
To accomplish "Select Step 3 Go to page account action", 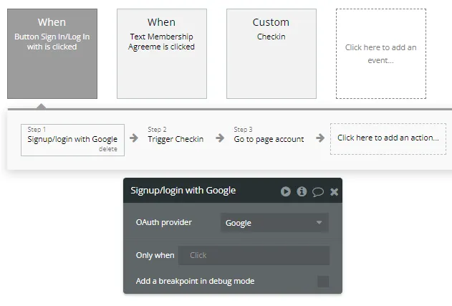I will click(269, 138).
